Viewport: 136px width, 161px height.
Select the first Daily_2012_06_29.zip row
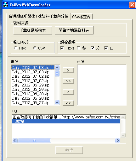click(x=33, y=85)
